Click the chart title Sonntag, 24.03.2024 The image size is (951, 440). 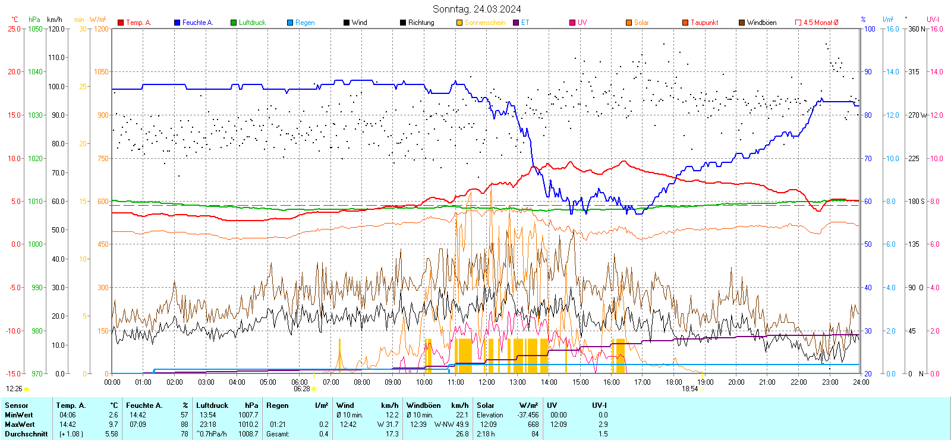[x=477, y=9]
